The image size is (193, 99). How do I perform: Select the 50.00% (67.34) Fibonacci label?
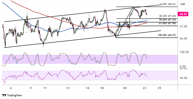167,20
